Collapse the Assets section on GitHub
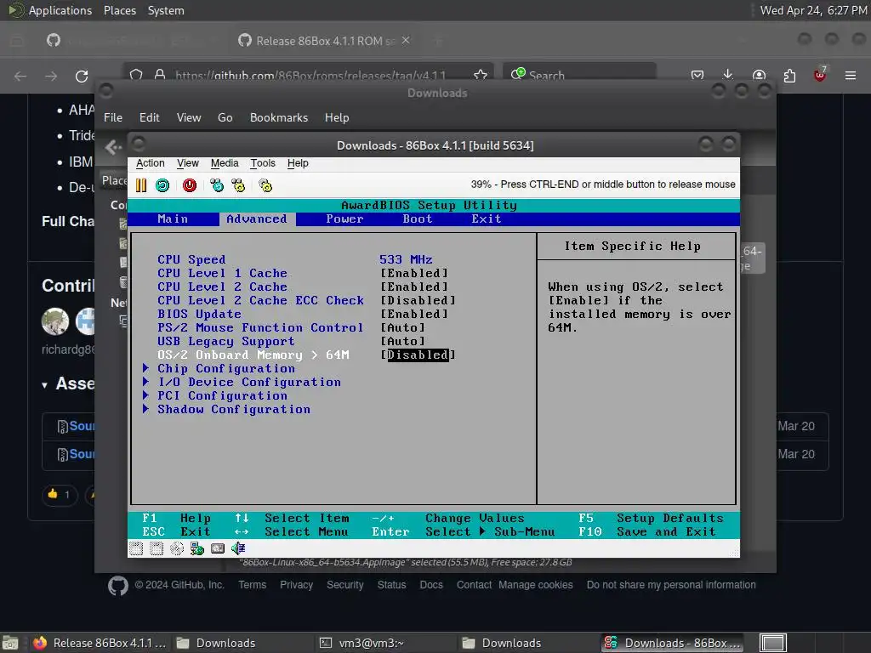This screenshot has height=653, width=871. click(44, 385)
